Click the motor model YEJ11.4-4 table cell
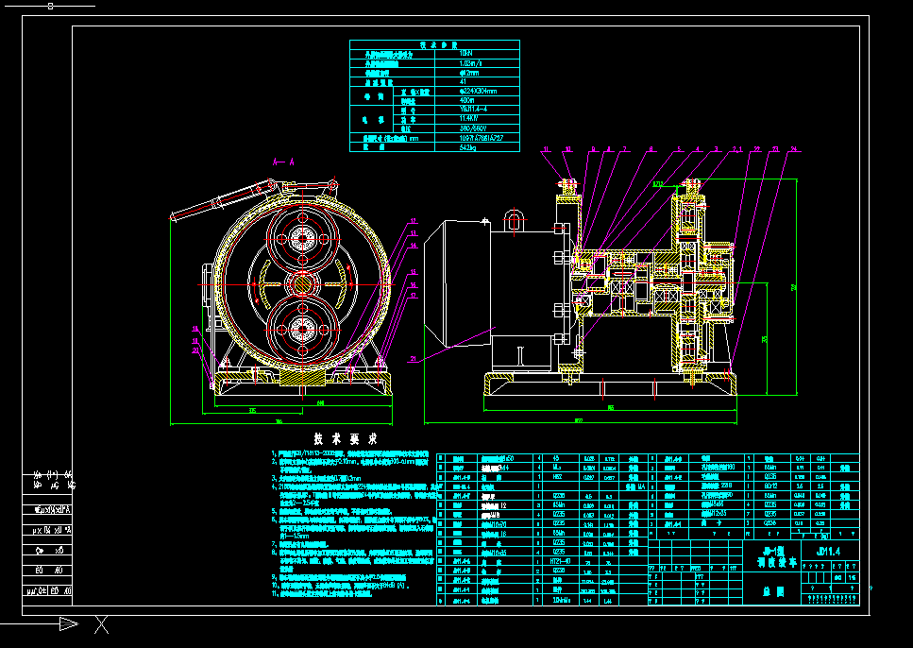The width and height of the screenshot is (913, 648). click(x=477, y=111)
